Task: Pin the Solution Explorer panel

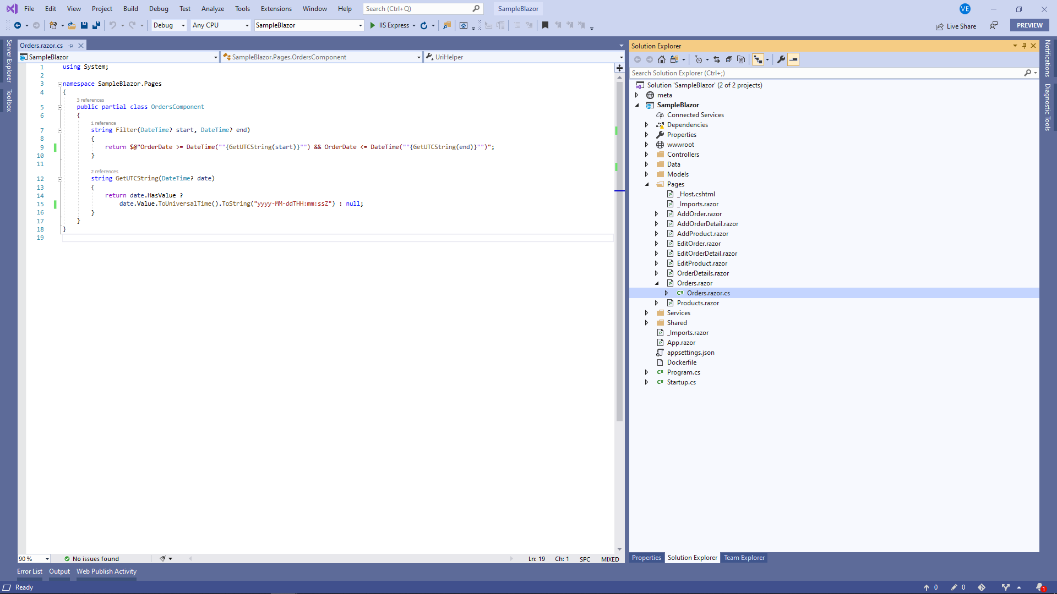Action: pyautogui.click(x=1024, y=46)
